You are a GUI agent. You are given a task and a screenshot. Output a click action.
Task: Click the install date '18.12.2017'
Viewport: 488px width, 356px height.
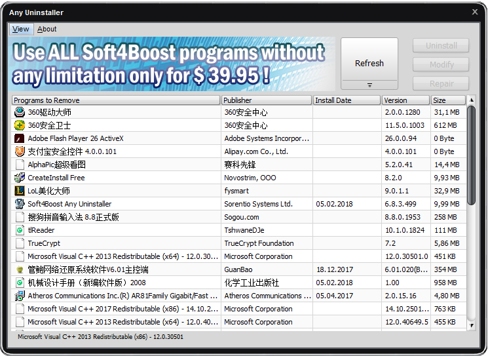(335, 269)
